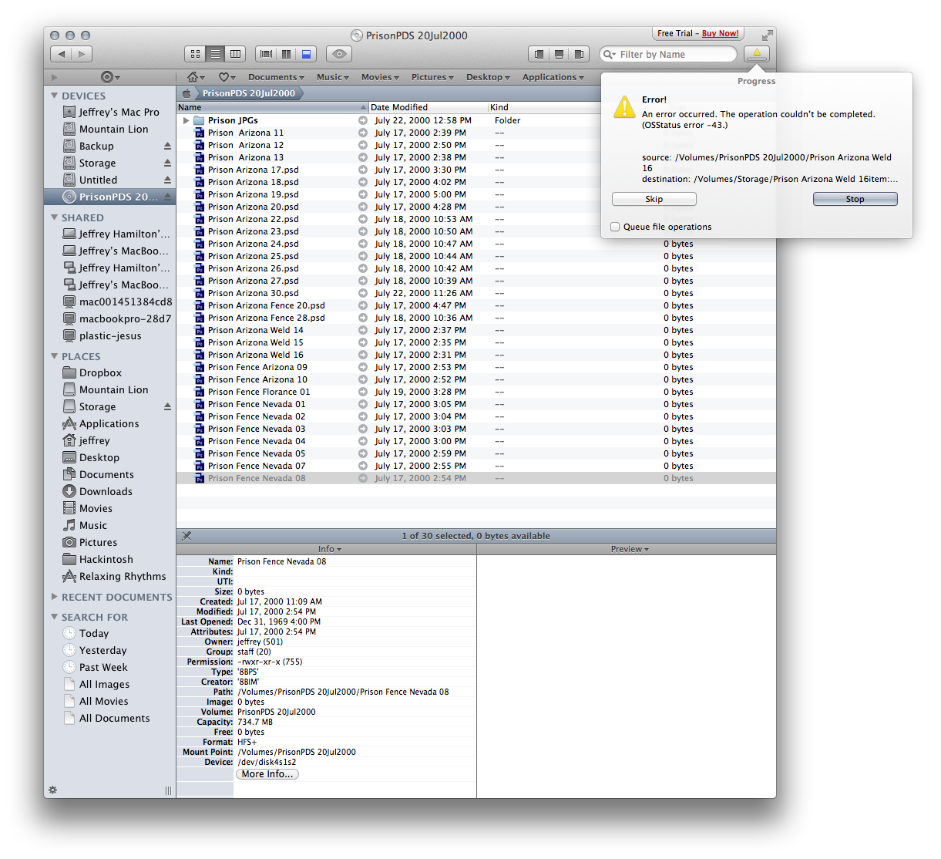
Task: Collapse the SEARCH FOR section
Action: tap(54, 617)
